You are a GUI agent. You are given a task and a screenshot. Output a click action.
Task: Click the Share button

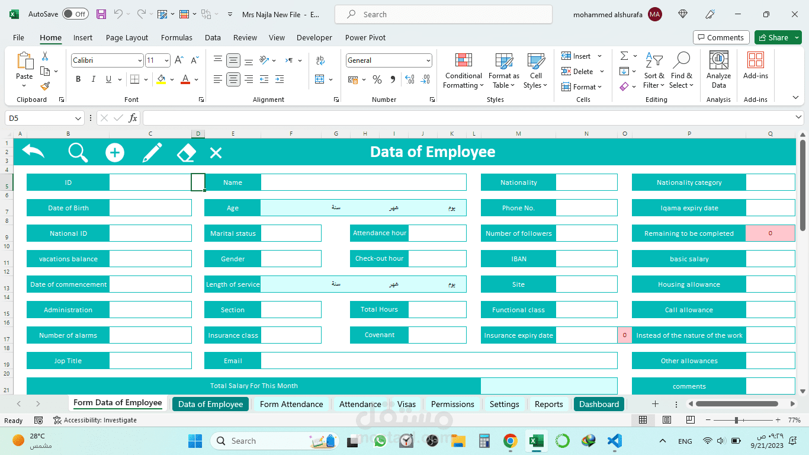[x=778, y=37]
